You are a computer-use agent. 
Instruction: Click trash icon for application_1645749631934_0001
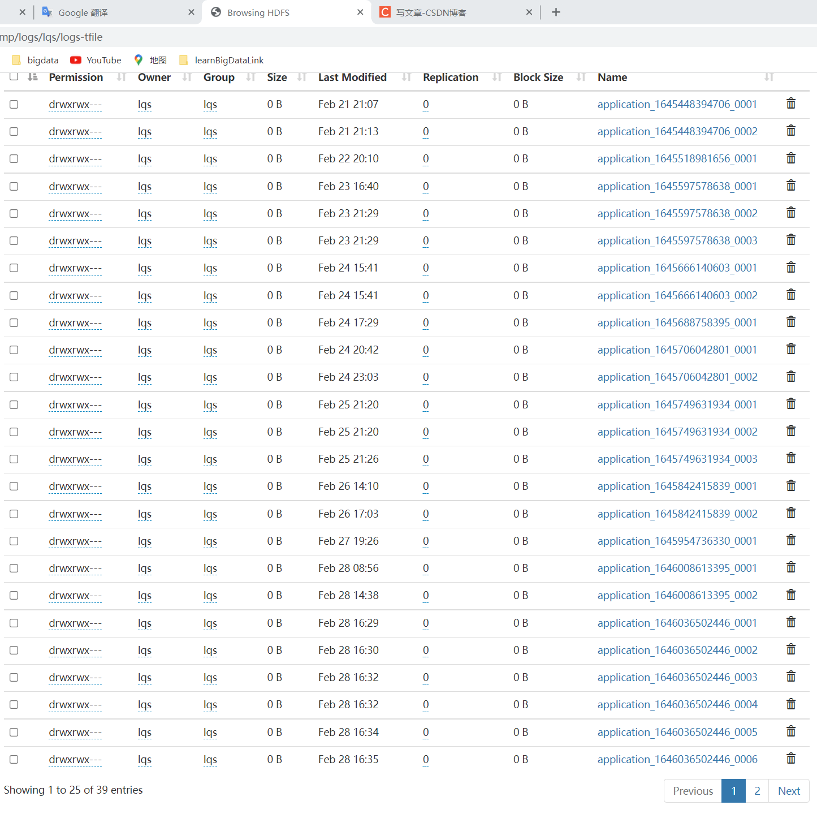[791, 404]
